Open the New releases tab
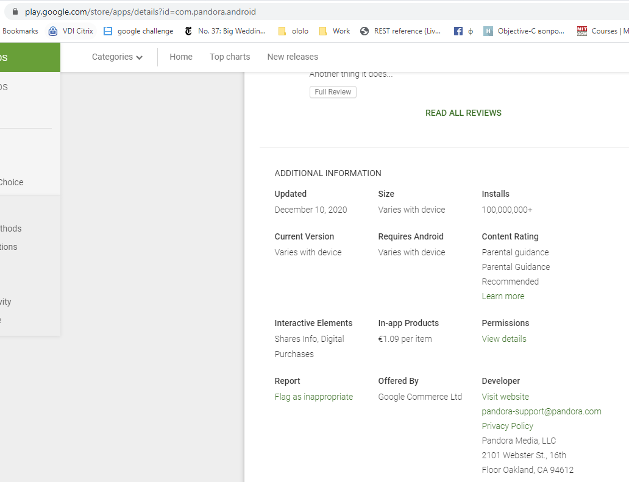 click(293, 57)
